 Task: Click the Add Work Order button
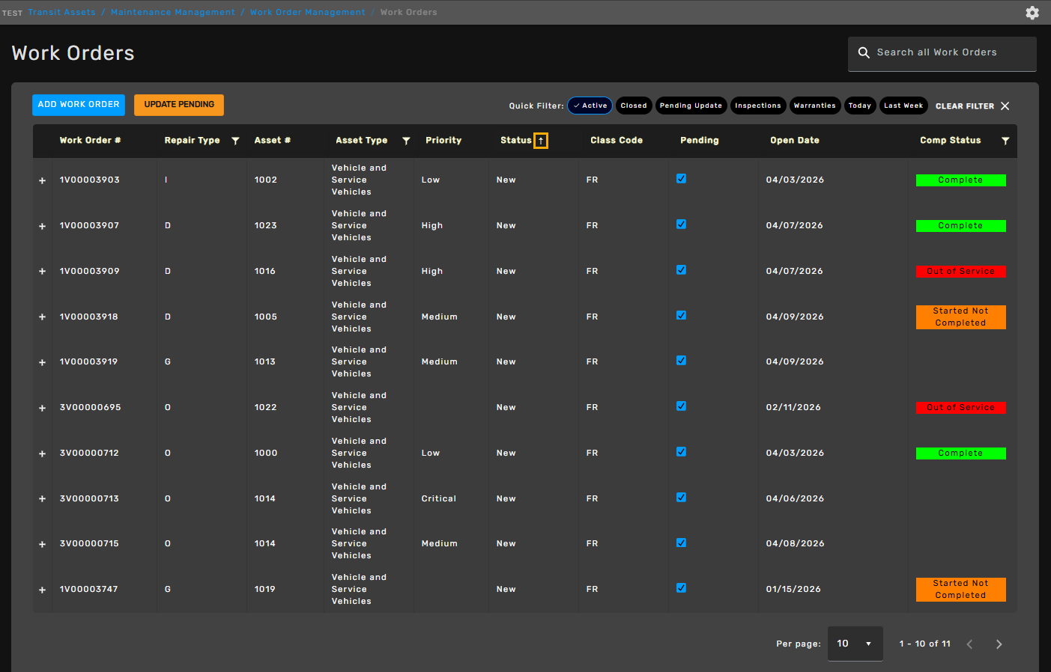click(x=79, y=105)
